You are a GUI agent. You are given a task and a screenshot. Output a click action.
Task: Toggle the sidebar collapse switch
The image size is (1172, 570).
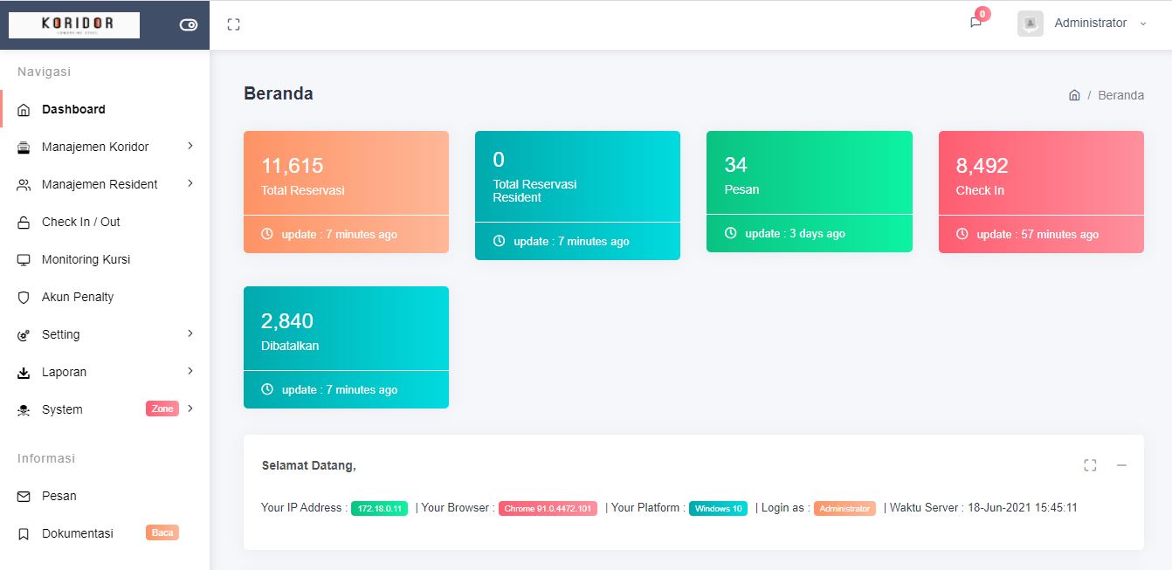pyautogui.click(x=189, y=24)
